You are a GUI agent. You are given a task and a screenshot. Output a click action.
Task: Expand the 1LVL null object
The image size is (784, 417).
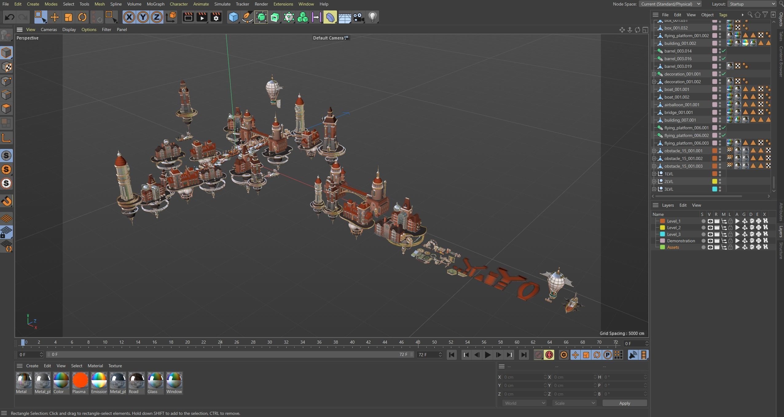pyautogui.click(x=654, y=174)
